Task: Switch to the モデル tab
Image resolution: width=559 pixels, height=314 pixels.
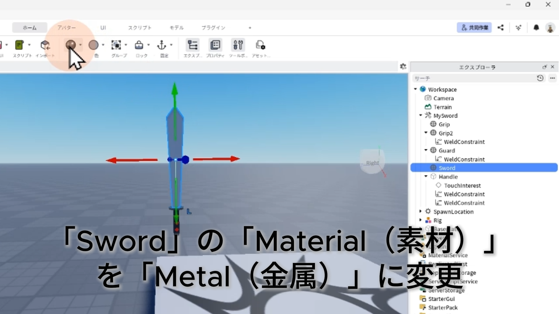Action: pyautogui.click(x=176, y=28)
